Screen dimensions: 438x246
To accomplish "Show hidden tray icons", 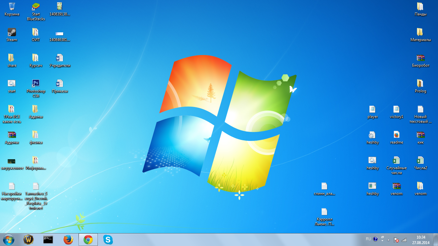I will [389, 240].
